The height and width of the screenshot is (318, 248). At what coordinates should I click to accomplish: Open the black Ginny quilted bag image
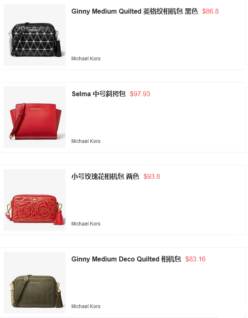pyautogui.click(x=35, y=35)
